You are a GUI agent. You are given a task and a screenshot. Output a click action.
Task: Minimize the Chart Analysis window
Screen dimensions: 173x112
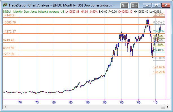147,5
